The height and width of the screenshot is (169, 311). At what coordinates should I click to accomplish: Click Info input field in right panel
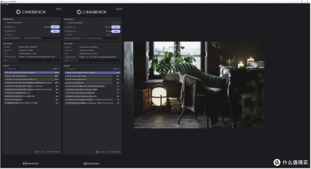(100, 60)
